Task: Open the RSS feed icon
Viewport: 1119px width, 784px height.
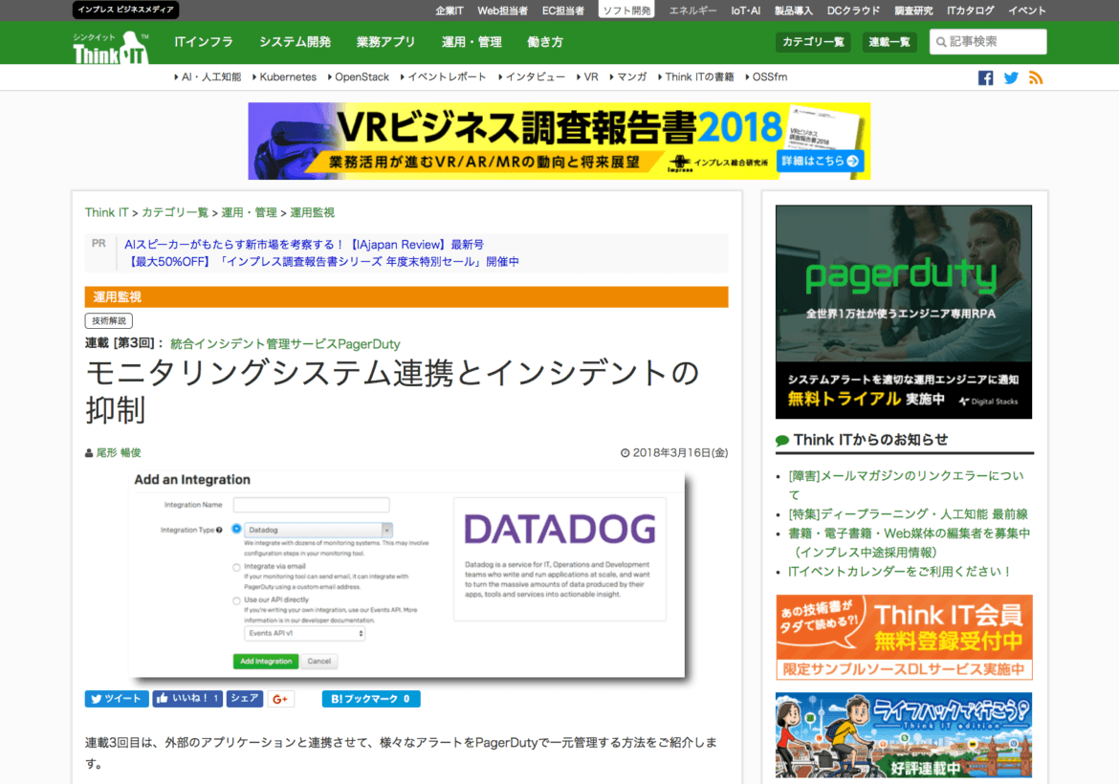Action: 1036,77
